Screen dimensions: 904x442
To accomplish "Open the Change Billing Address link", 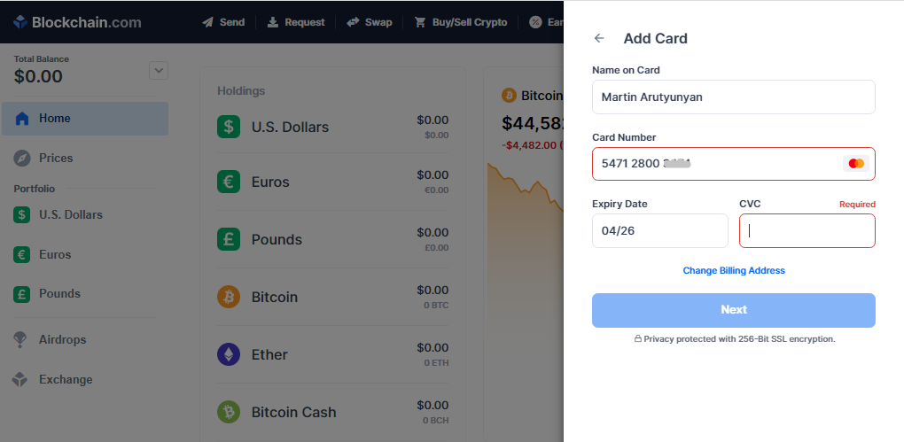I will point(734,270).
